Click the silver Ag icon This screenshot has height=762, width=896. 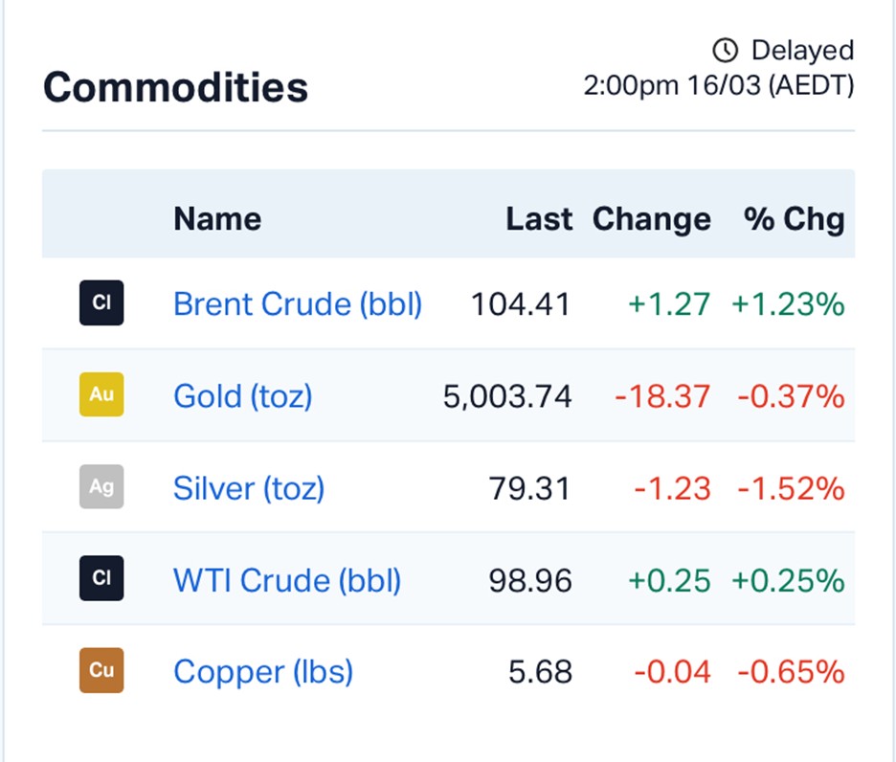(x=101, y=487)
